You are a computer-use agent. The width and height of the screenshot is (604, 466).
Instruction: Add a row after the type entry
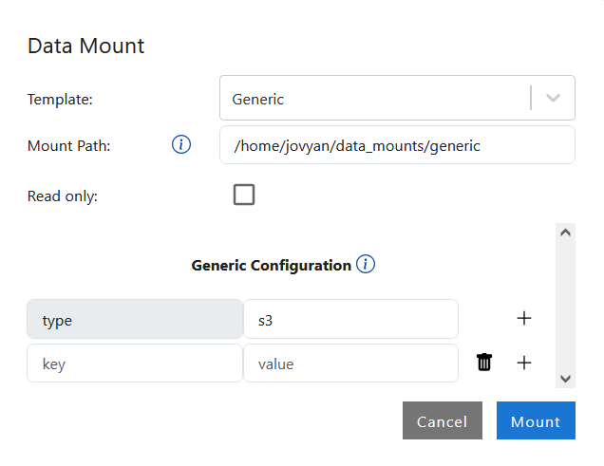(x=524, y=319)
